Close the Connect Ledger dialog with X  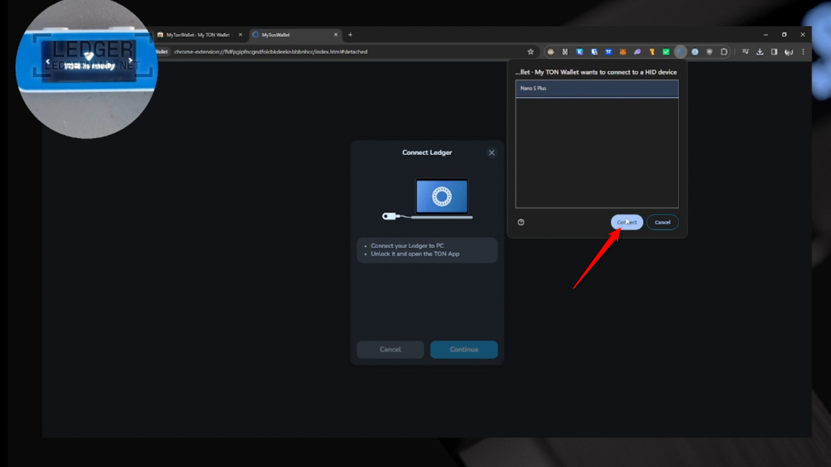click(x=491, y=152)
